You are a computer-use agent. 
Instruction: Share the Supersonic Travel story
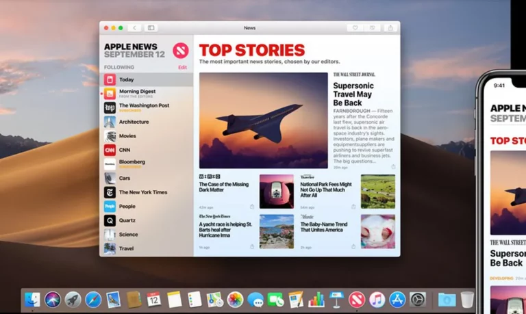click(x=393, y=166)
